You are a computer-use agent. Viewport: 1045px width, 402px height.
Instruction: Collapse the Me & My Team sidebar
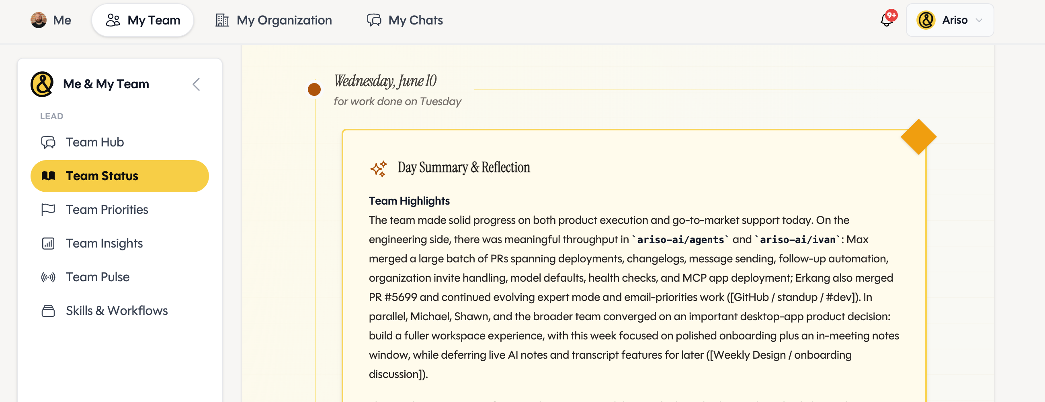197,84
